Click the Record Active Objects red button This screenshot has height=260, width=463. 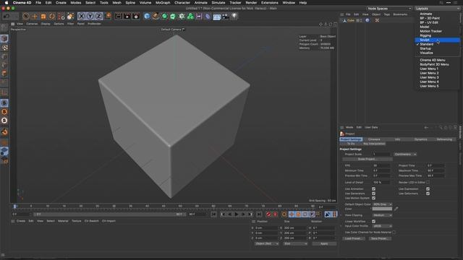(x=268, y=214)
